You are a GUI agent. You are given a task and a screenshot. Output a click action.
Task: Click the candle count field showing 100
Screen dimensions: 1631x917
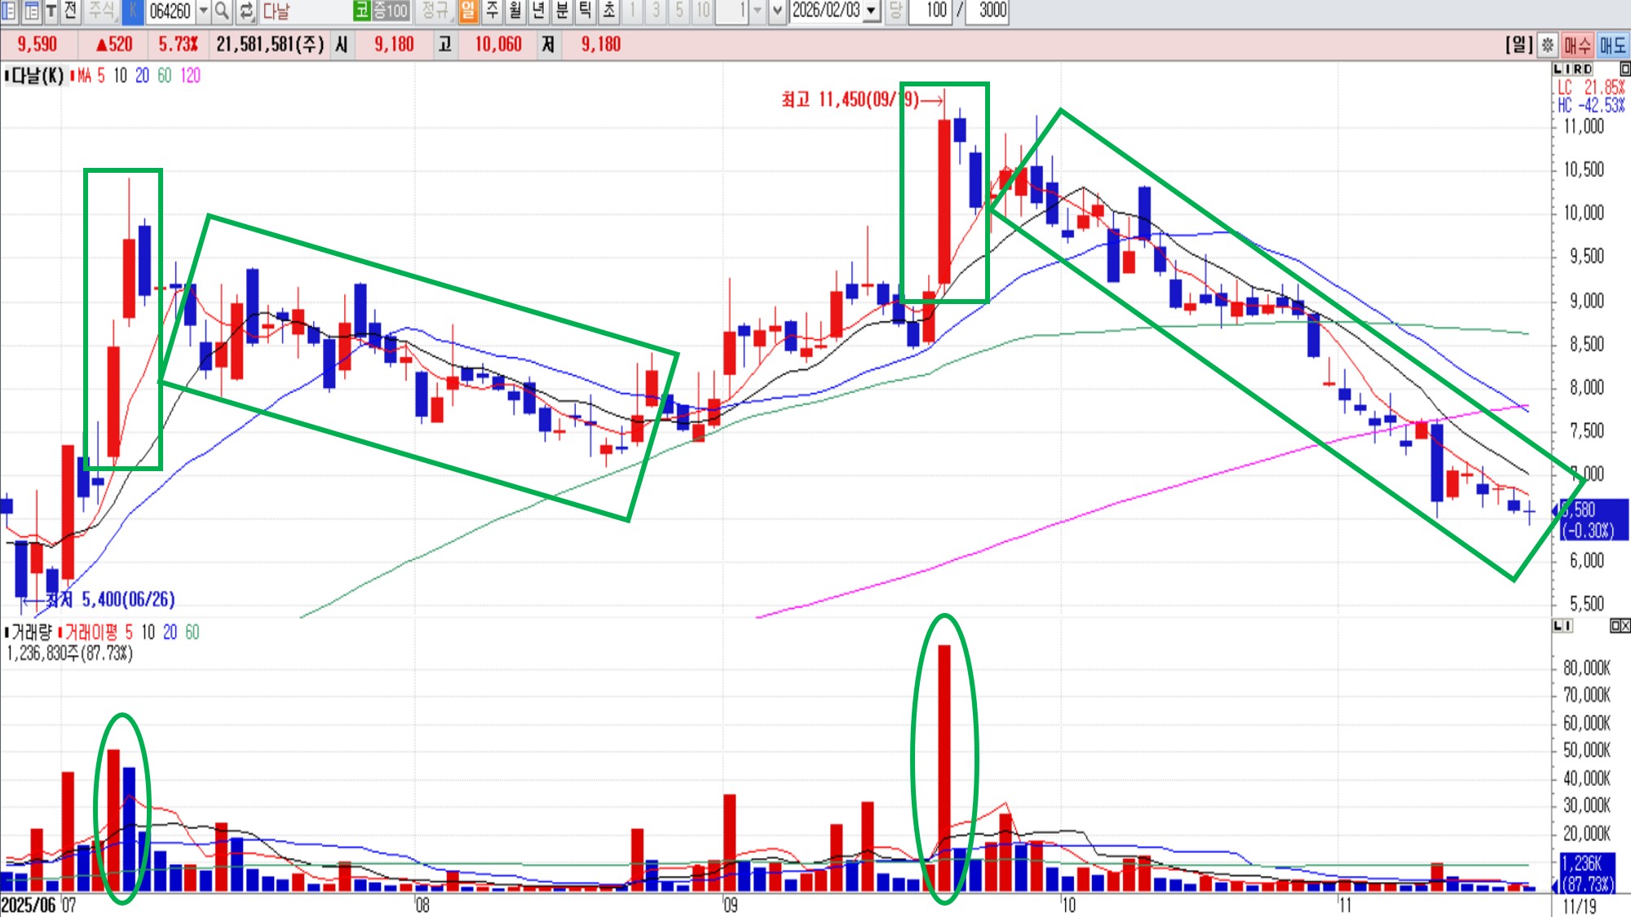935,11
